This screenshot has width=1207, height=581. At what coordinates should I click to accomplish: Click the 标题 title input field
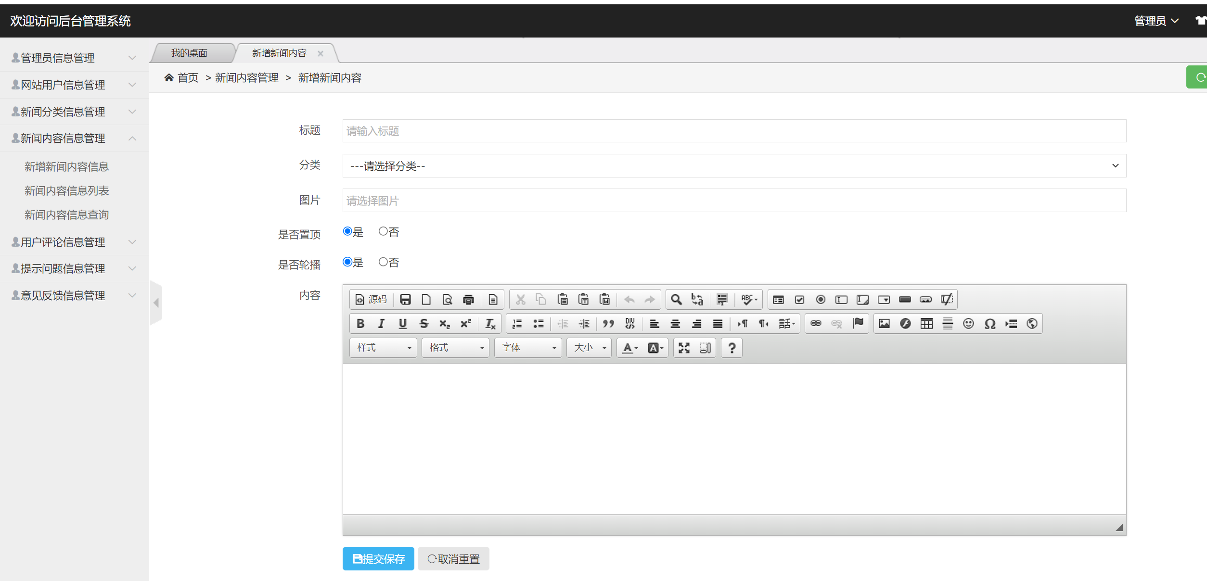[734, 131]
